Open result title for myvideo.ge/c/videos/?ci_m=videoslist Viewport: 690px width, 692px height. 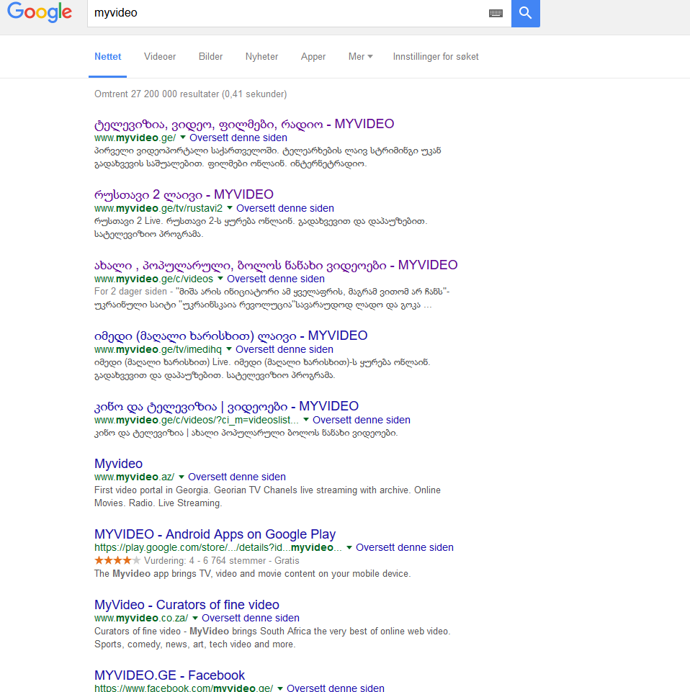pos(226,406)
